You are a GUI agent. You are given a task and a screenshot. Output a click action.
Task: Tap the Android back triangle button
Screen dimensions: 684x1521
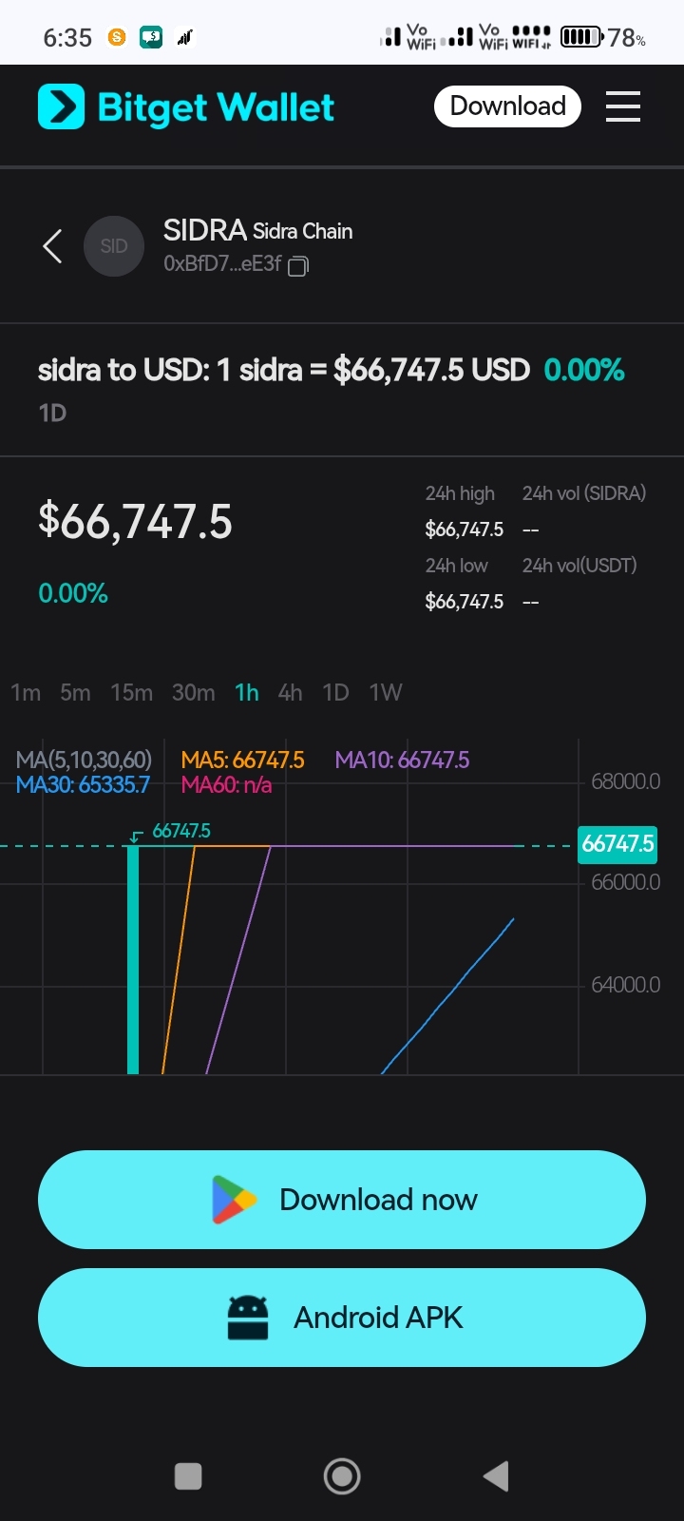coord(496,1476)
